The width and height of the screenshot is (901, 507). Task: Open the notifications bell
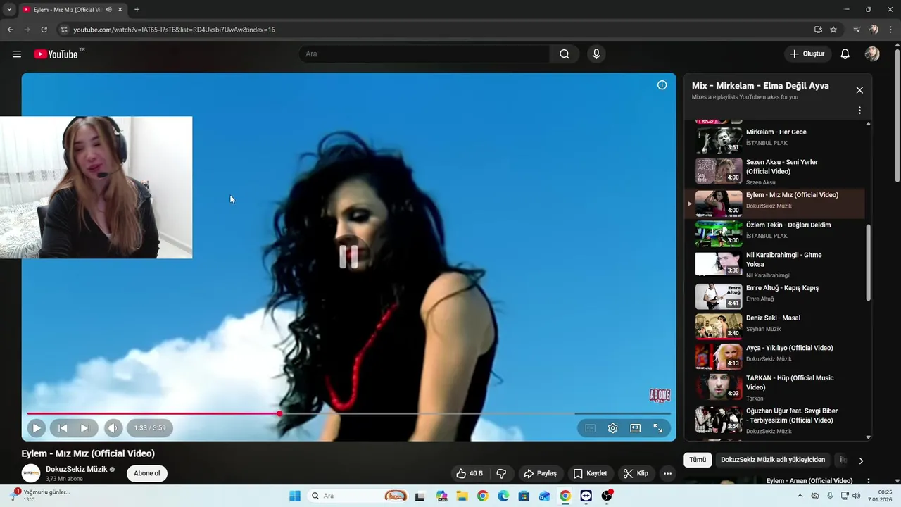click(x=845, y=54)
